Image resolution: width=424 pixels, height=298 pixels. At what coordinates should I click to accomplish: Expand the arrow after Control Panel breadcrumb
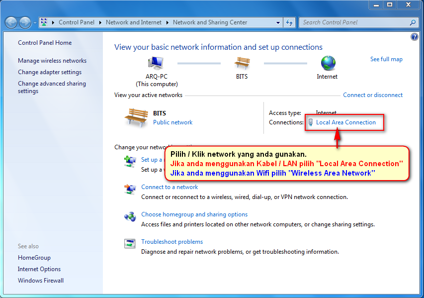coord(100,22)
